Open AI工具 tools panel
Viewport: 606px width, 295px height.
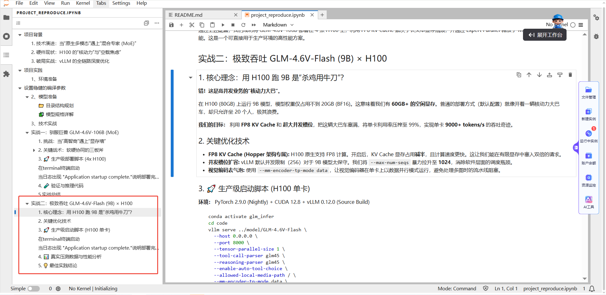click(x=589, y=203)
